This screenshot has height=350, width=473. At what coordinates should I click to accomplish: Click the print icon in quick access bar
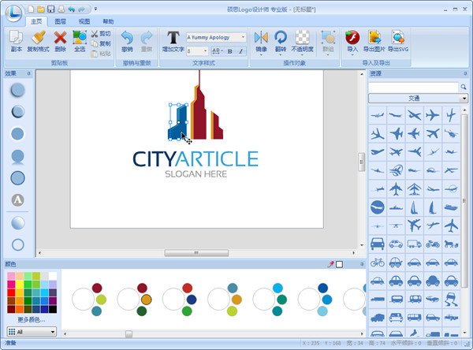[61, 9]
